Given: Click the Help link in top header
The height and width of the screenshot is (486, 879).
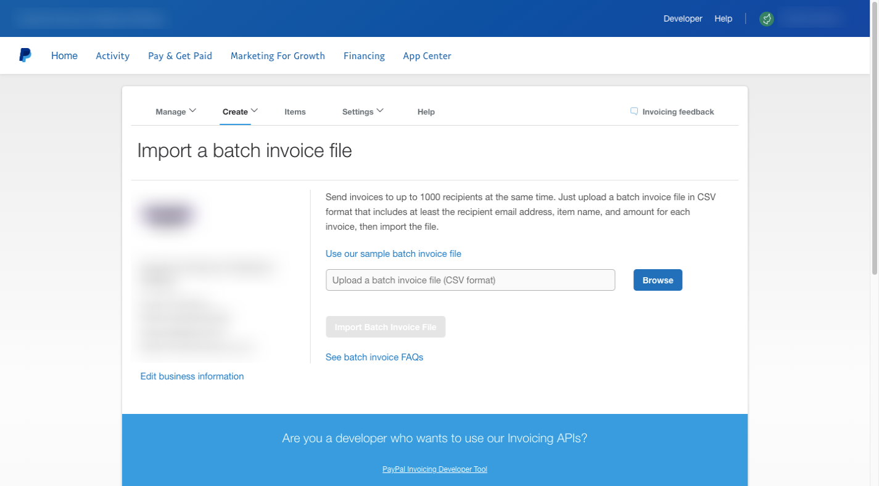Looking at the screenshot, I should (723, 18).
